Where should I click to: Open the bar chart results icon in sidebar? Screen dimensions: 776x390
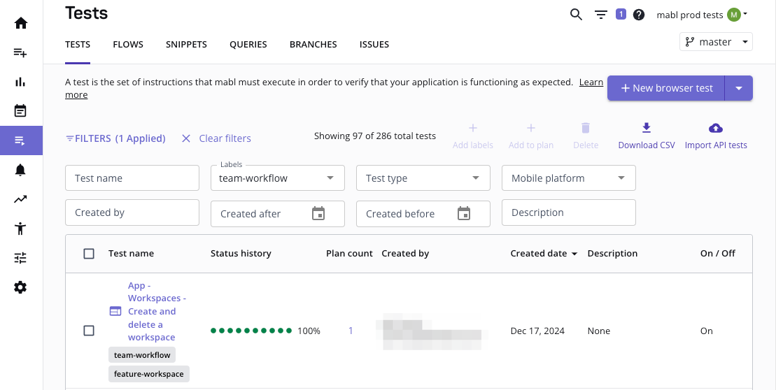[21, 82]
